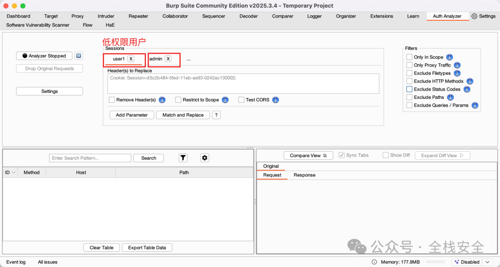Click the Add Parameter button

pos(131,115)
